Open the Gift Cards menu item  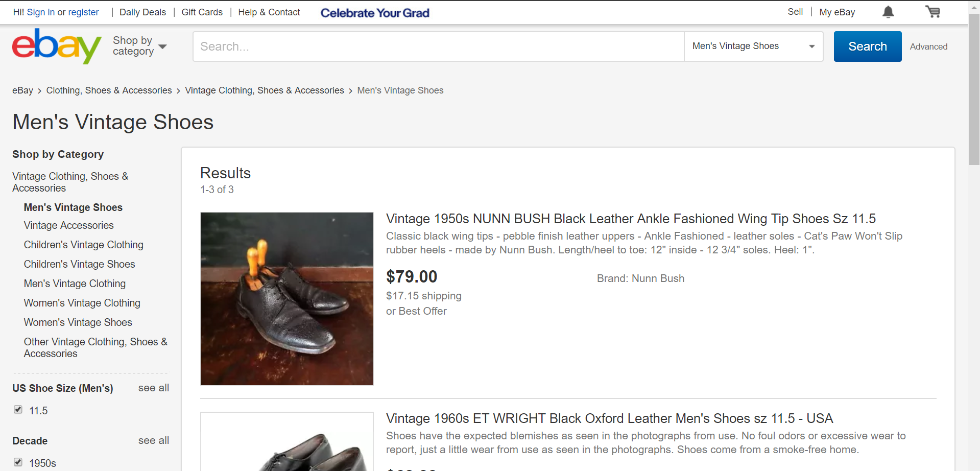202,12
